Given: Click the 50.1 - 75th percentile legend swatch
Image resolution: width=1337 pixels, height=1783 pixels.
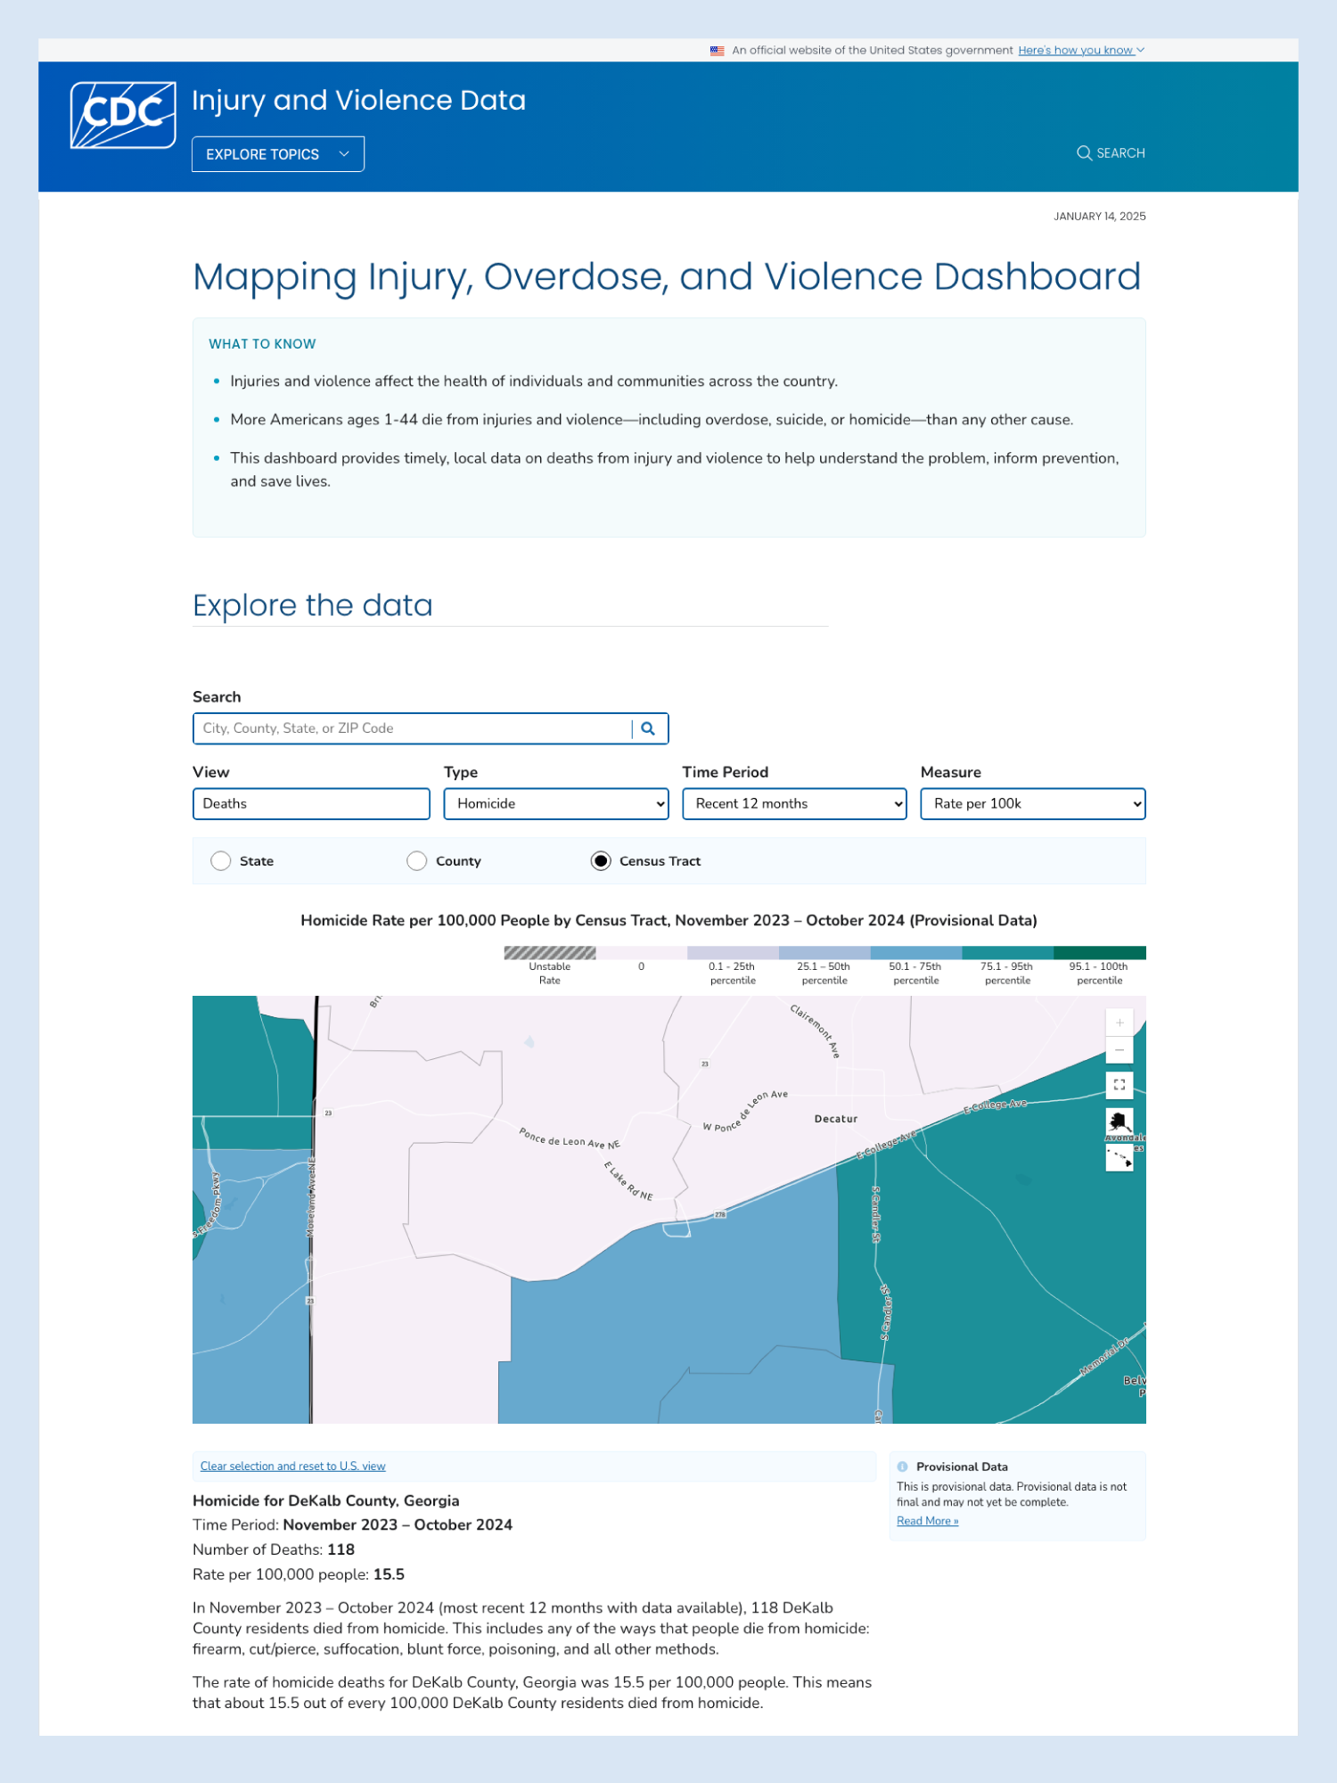Looking at the screenshot, I should 916,953.
